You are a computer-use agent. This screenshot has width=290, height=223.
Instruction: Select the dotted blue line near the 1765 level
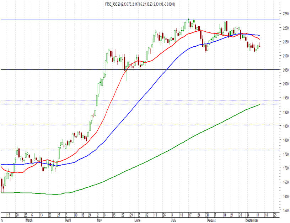140,150
